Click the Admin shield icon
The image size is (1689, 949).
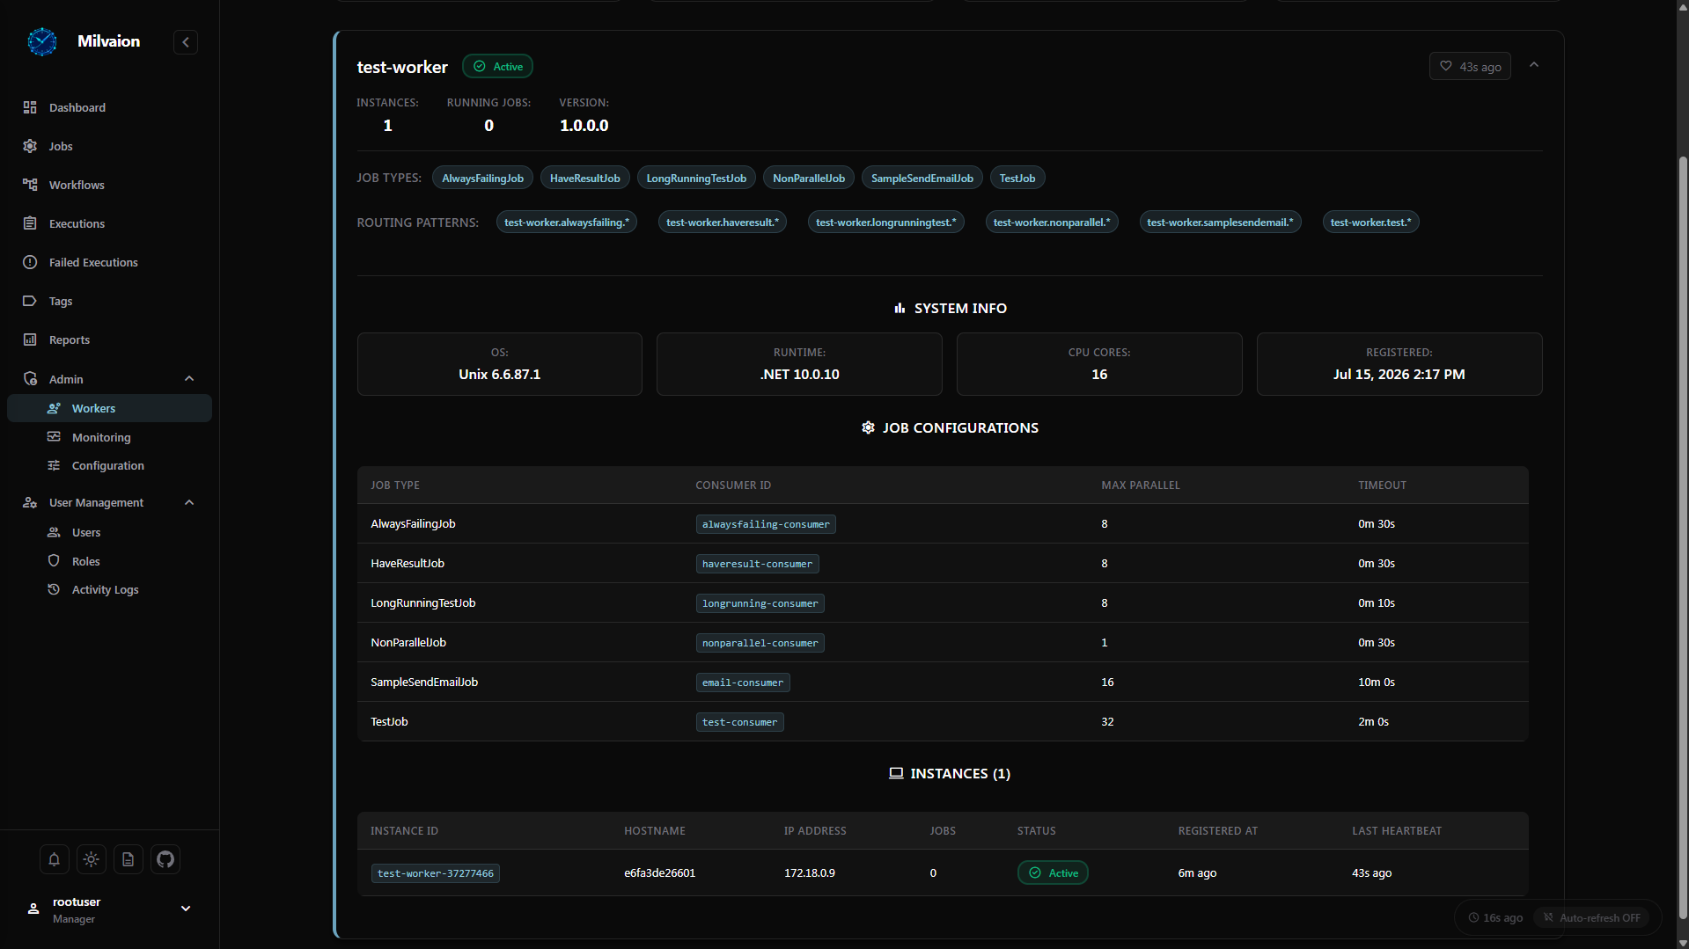(30, 379)
